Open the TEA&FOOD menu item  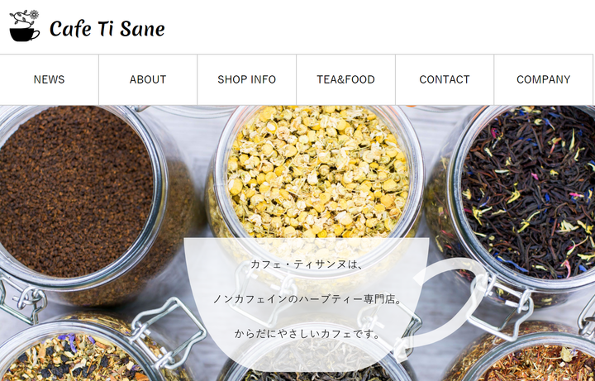pos(345,79)
